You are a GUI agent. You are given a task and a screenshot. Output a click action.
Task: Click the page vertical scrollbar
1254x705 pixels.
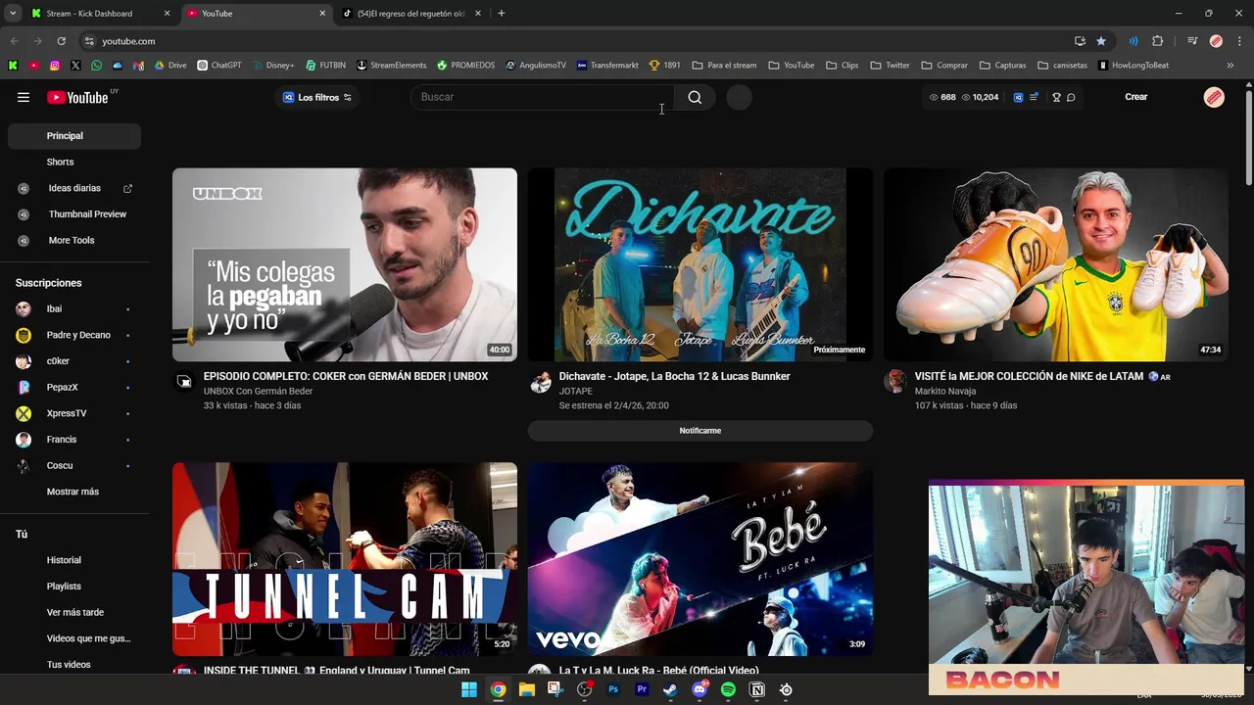[1249, 137]
